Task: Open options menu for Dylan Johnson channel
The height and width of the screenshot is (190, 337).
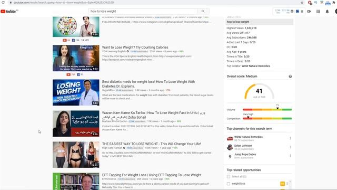Action: (x=290, y=147)
